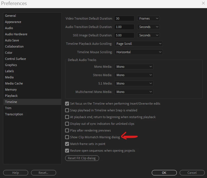Confirm preferences with OK

[x=164, y=173]
